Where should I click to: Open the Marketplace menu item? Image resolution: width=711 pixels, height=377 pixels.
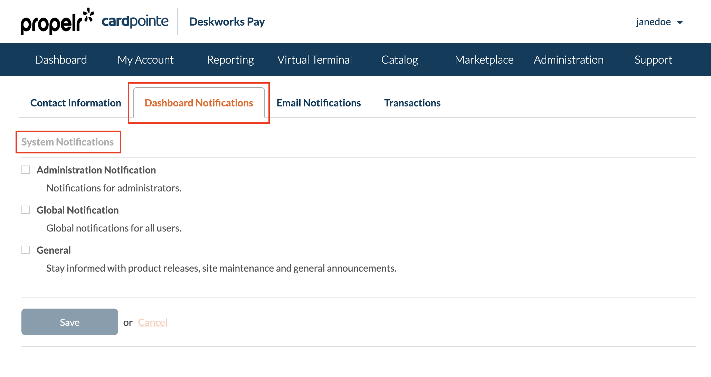[484, 60]
